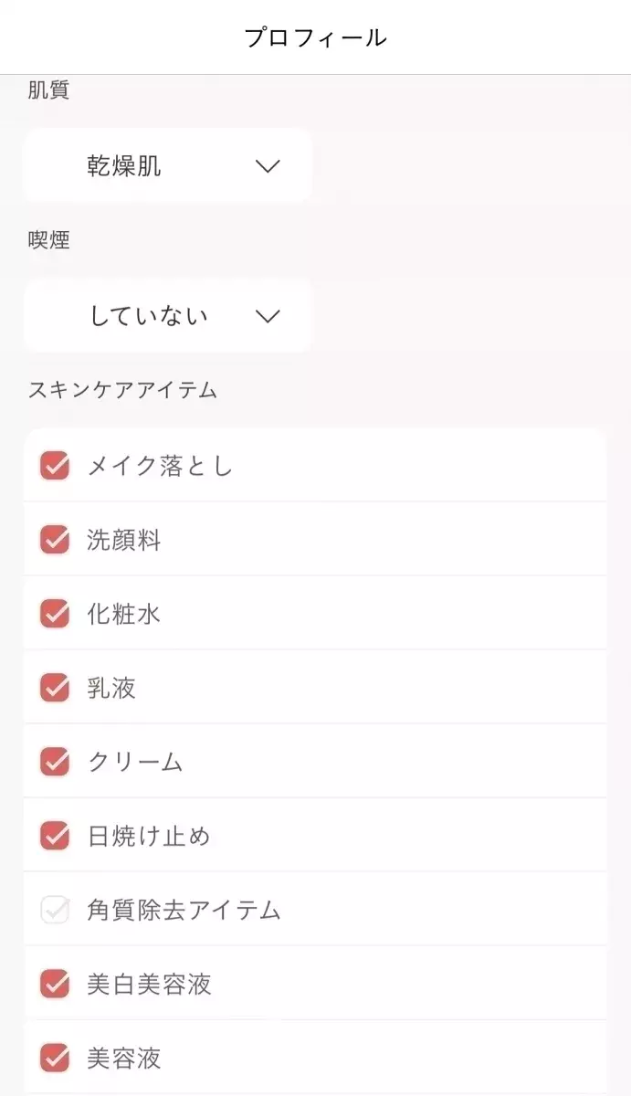Click the 肌質 section label
This screenshot has width=631, height=1096.
tap(47, 90)
